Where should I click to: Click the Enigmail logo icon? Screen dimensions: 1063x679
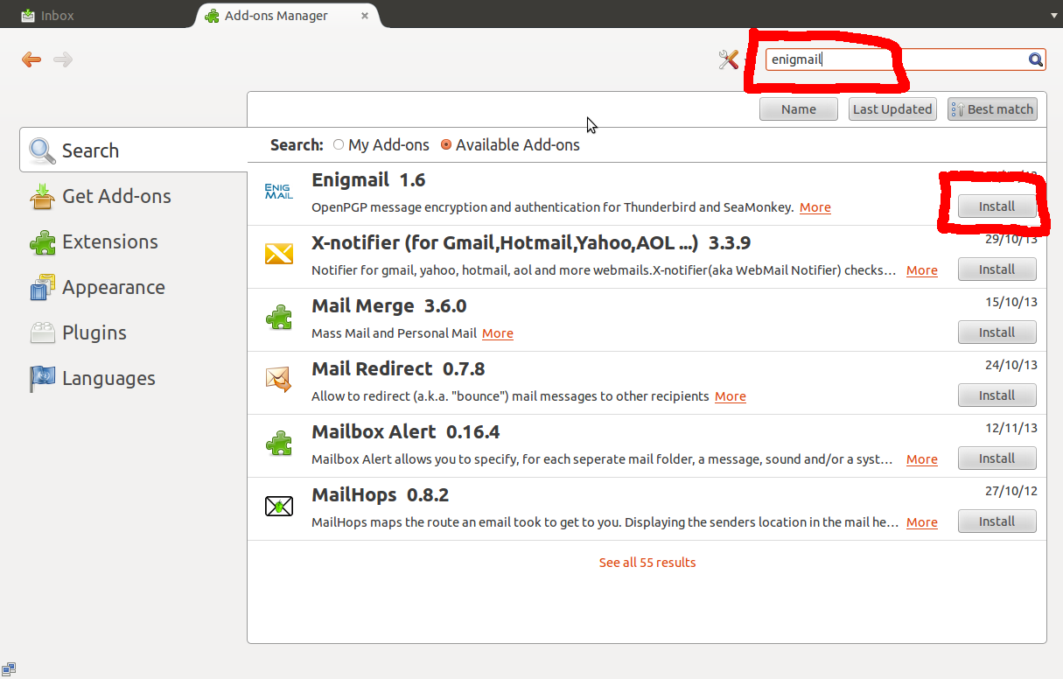point(279,191)
